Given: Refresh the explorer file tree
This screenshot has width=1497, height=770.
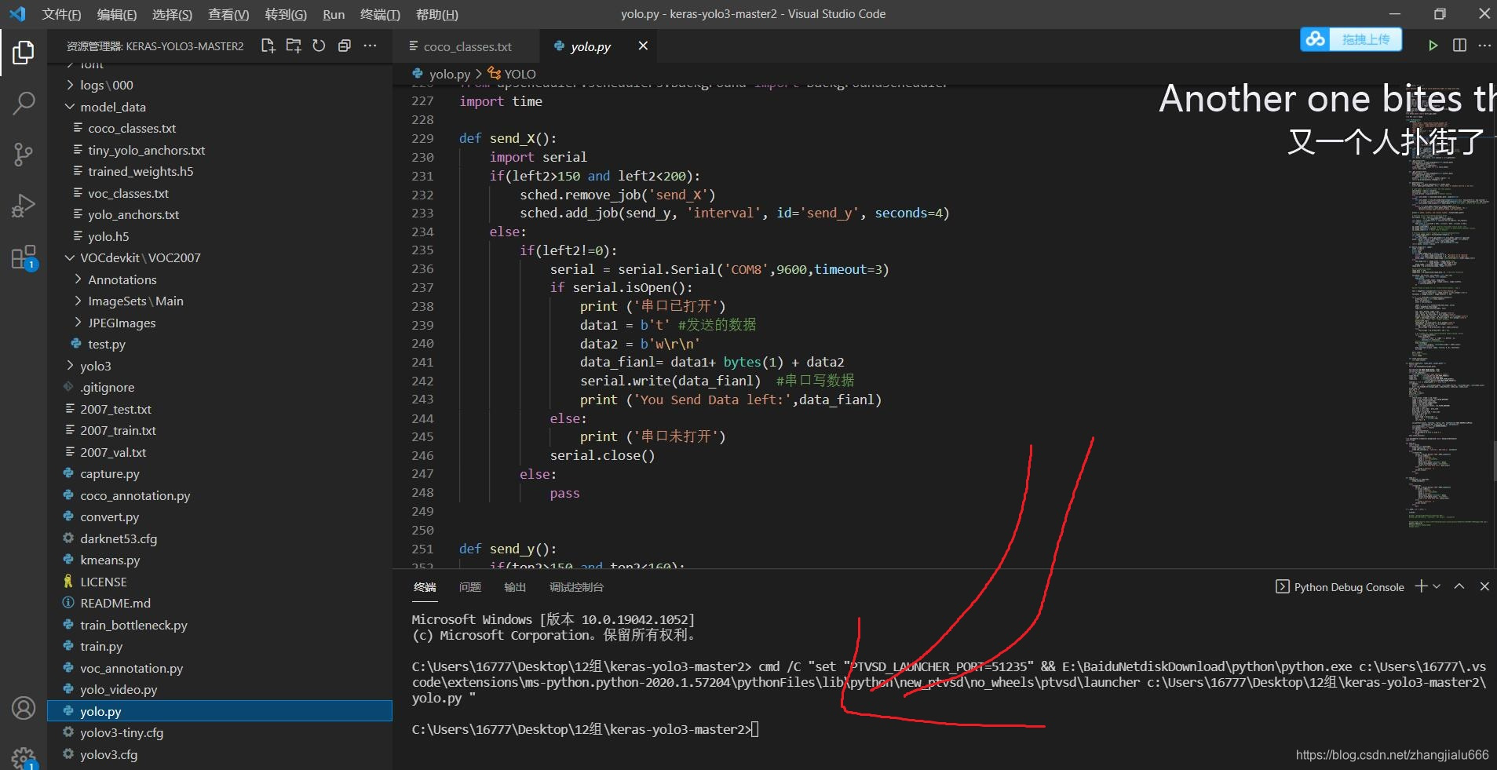Looking at the screenshot, I should [319, 46].
